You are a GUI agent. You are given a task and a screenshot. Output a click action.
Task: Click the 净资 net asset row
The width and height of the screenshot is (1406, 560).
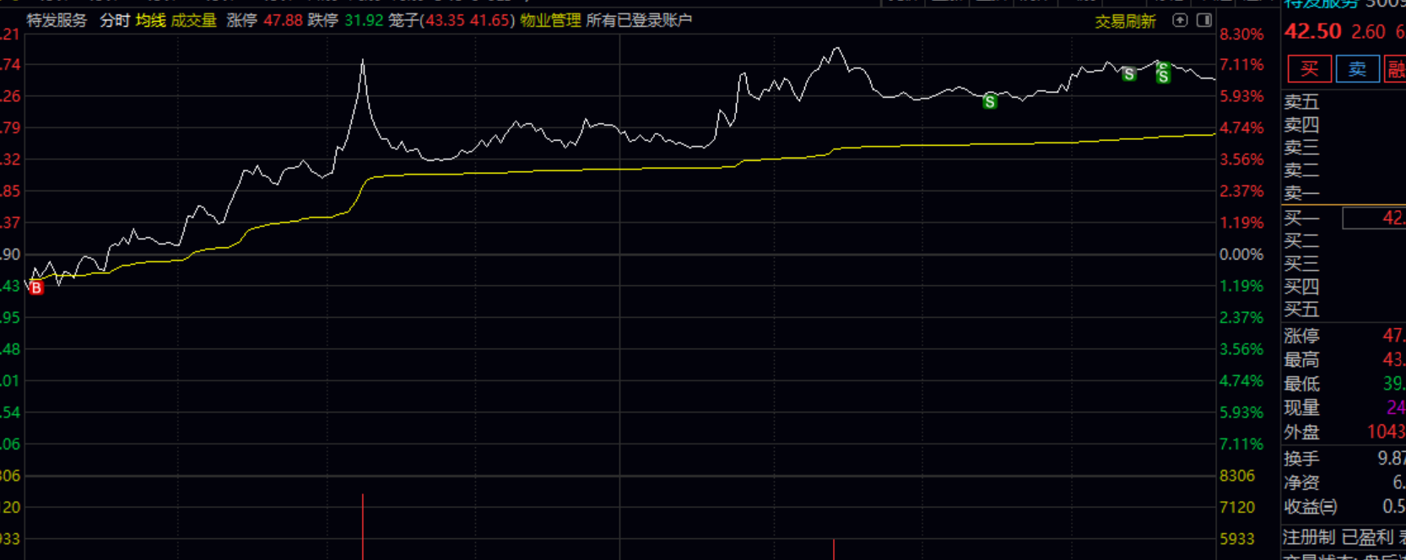point(1344,482)
